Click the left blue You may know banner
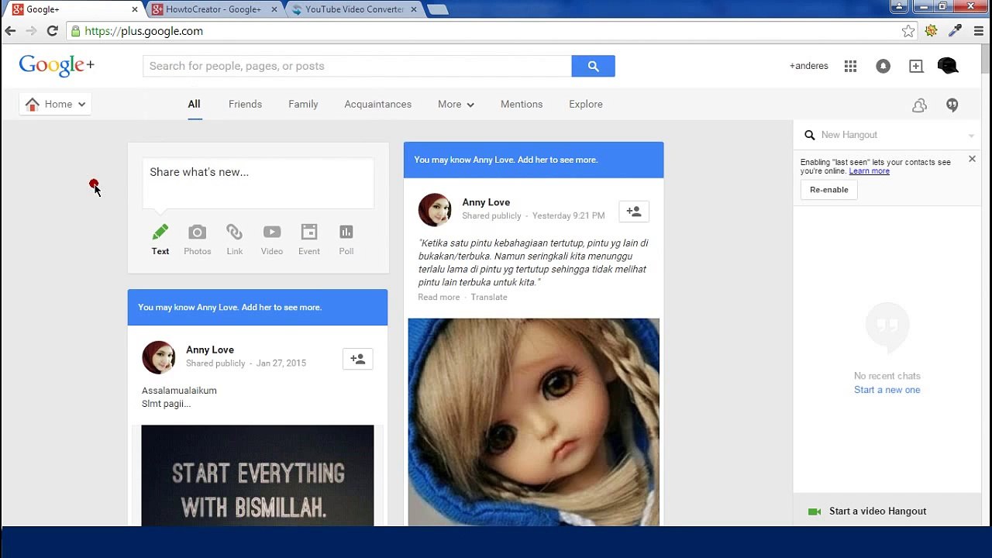This screenshot has width=992, height=558. 257,307
